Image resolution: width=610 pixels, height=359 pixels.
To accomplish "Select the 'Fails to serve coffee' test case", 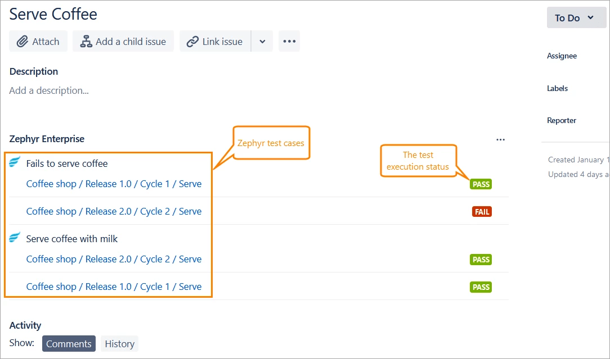I will (67, 163).
